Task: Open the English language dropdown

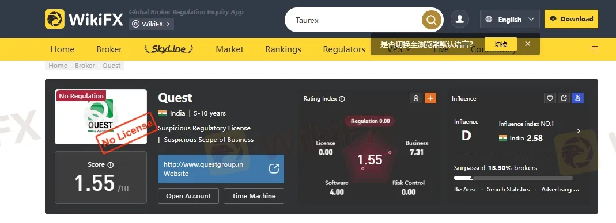Action: (510, 19)
